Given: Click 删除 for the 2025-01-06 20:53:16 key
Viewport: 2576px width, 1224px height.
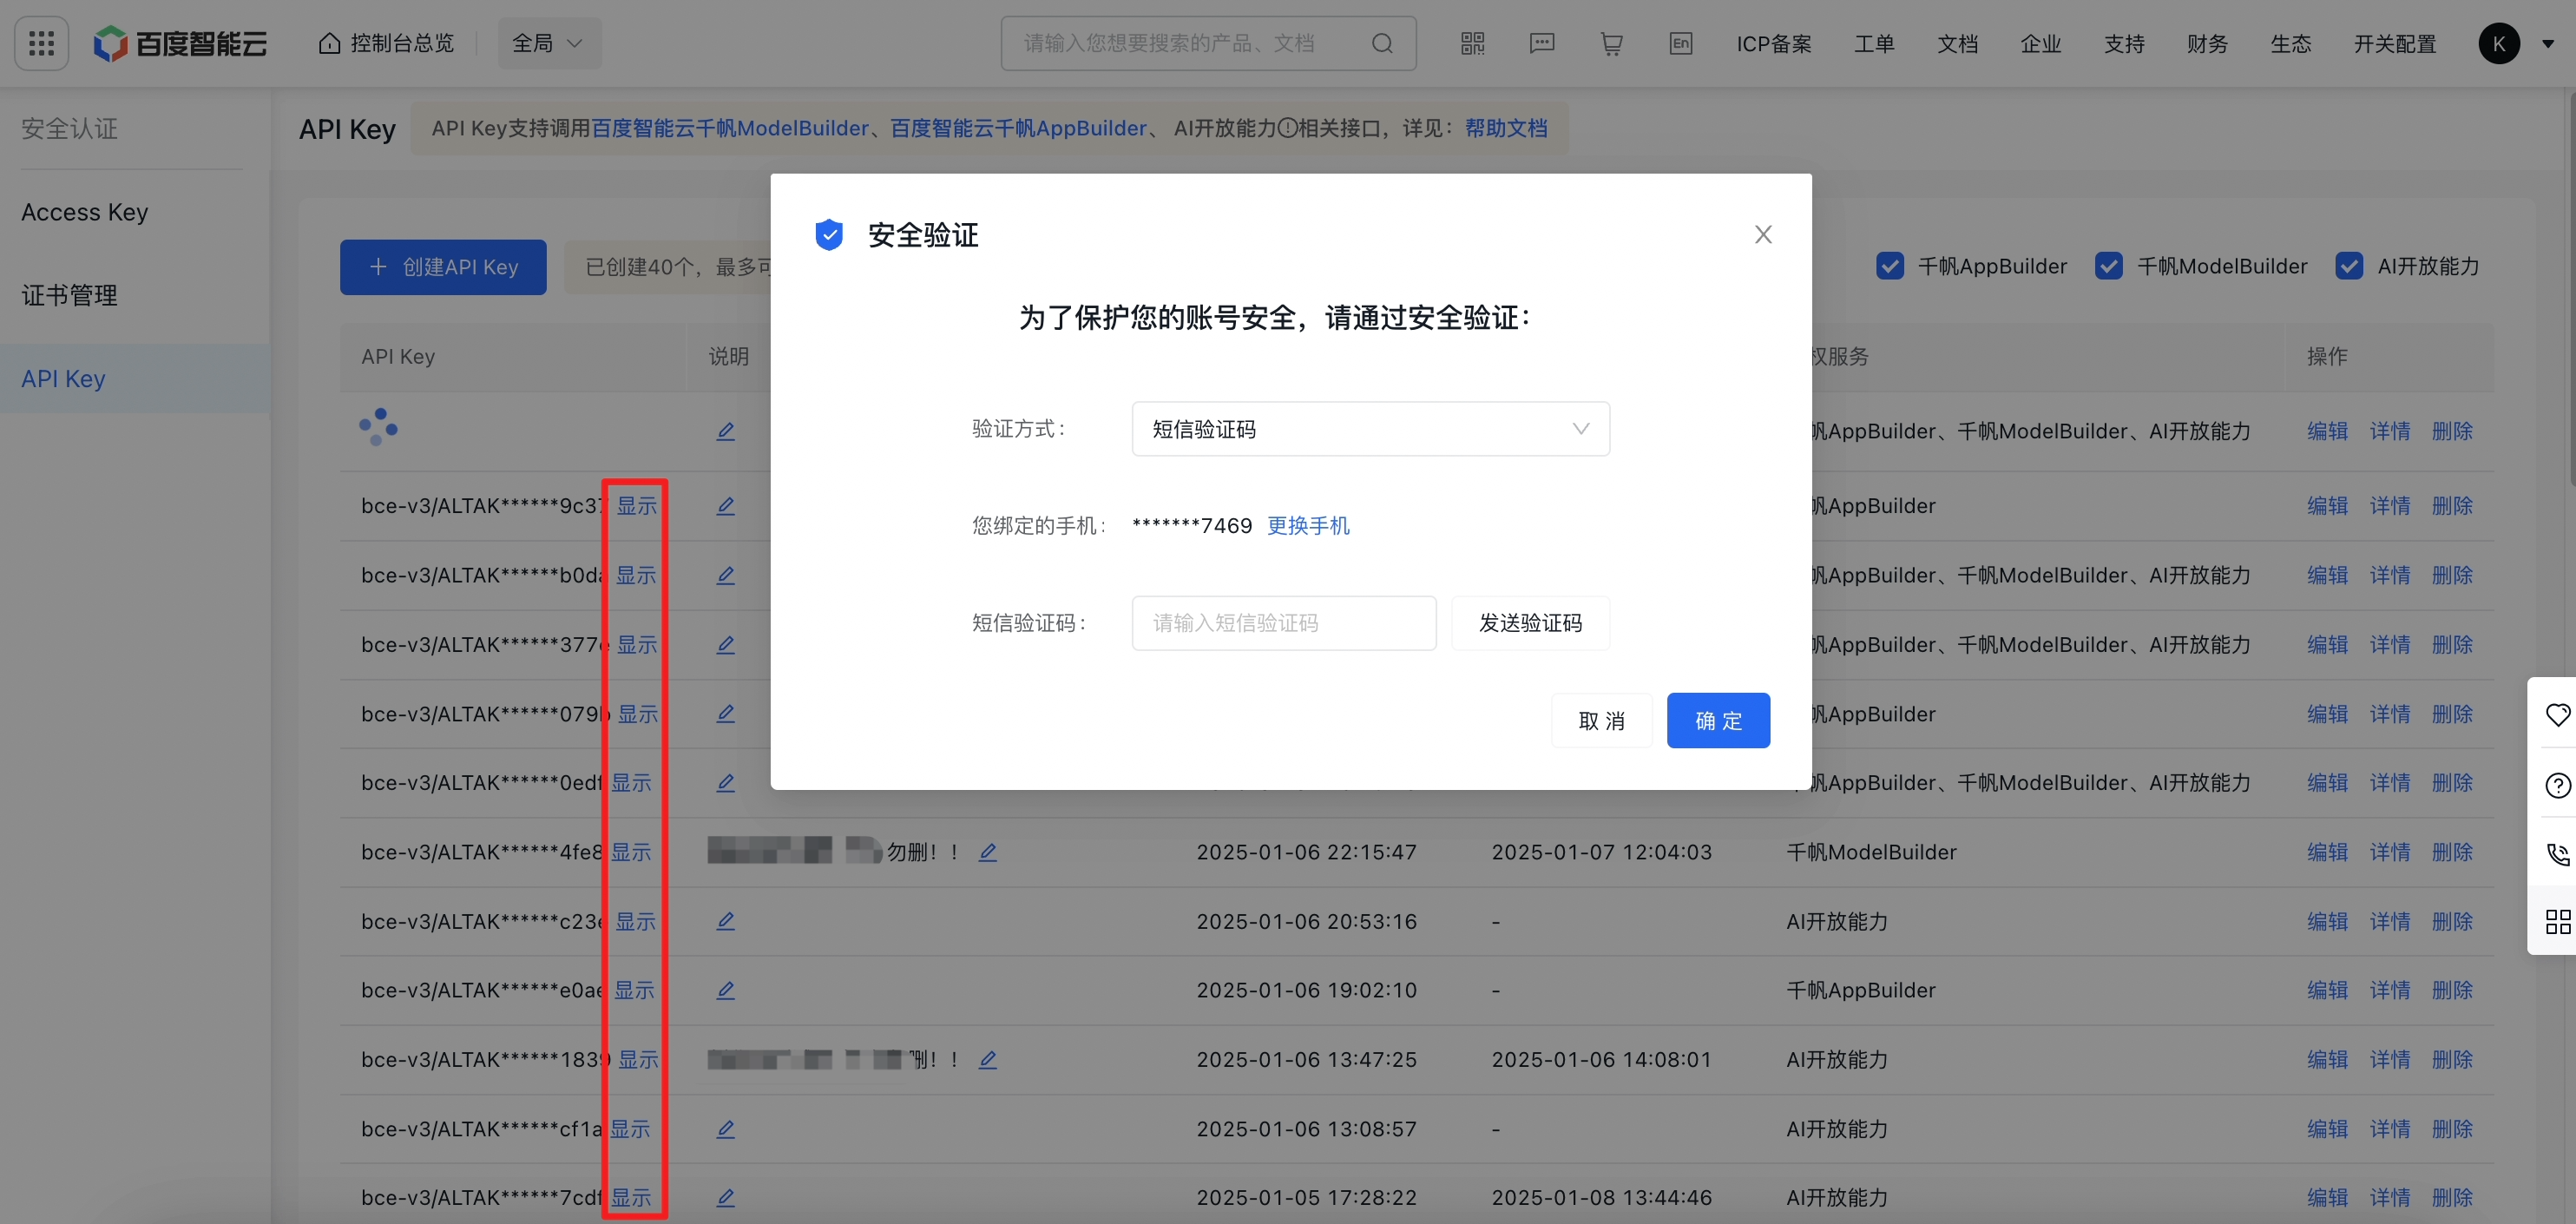Looking at the screenshot, I should pos(2452,921).
